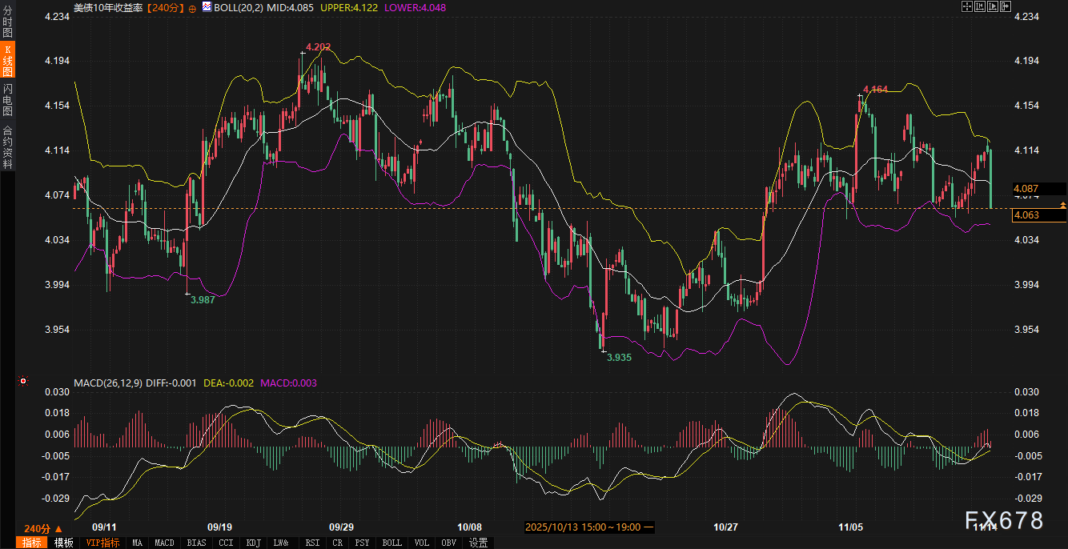This screenshot has height=549, width=1068.
Task: Open 设置 in the indicator bar
Action: pos(478,543)
